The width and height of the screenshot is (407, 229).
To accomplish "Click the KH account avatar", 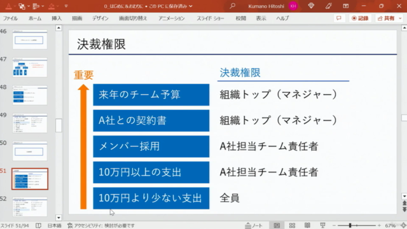I will point(293,6).
